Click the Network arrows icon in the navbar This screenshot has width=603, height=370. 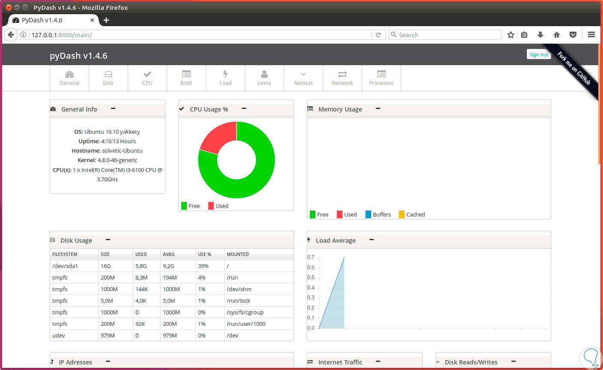342,74
